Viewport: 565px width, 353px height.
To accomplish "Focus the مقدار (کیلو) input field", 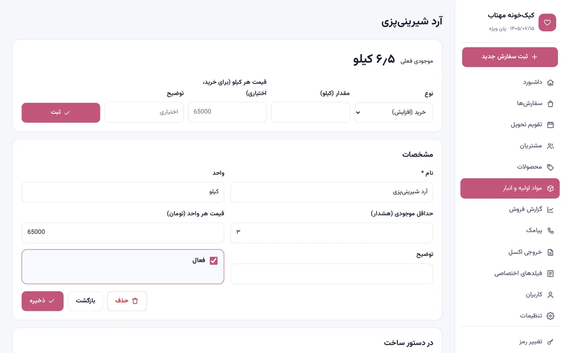I will point(310,113).
